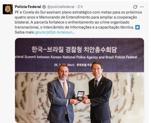Click the blue verified badge icon
151x123 pixels.
click(44, 7)
